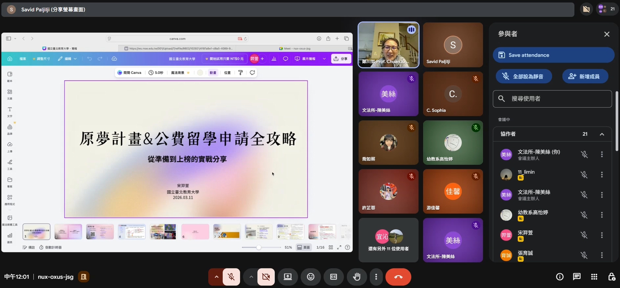Click the raise hand icon

click(x=357, y=277)
